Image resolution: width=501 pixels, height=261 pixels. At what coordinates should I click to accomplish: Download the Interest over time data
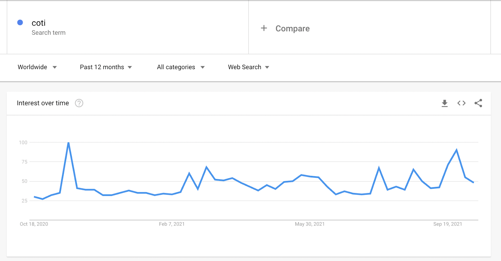click(445, 103)
